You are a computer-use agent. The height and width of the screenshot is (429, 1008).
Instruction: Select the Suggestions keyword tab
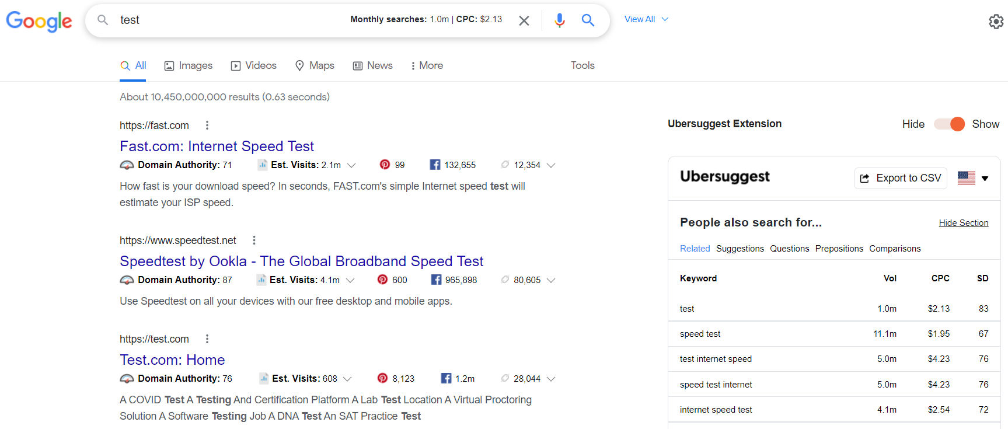[740, 249]
